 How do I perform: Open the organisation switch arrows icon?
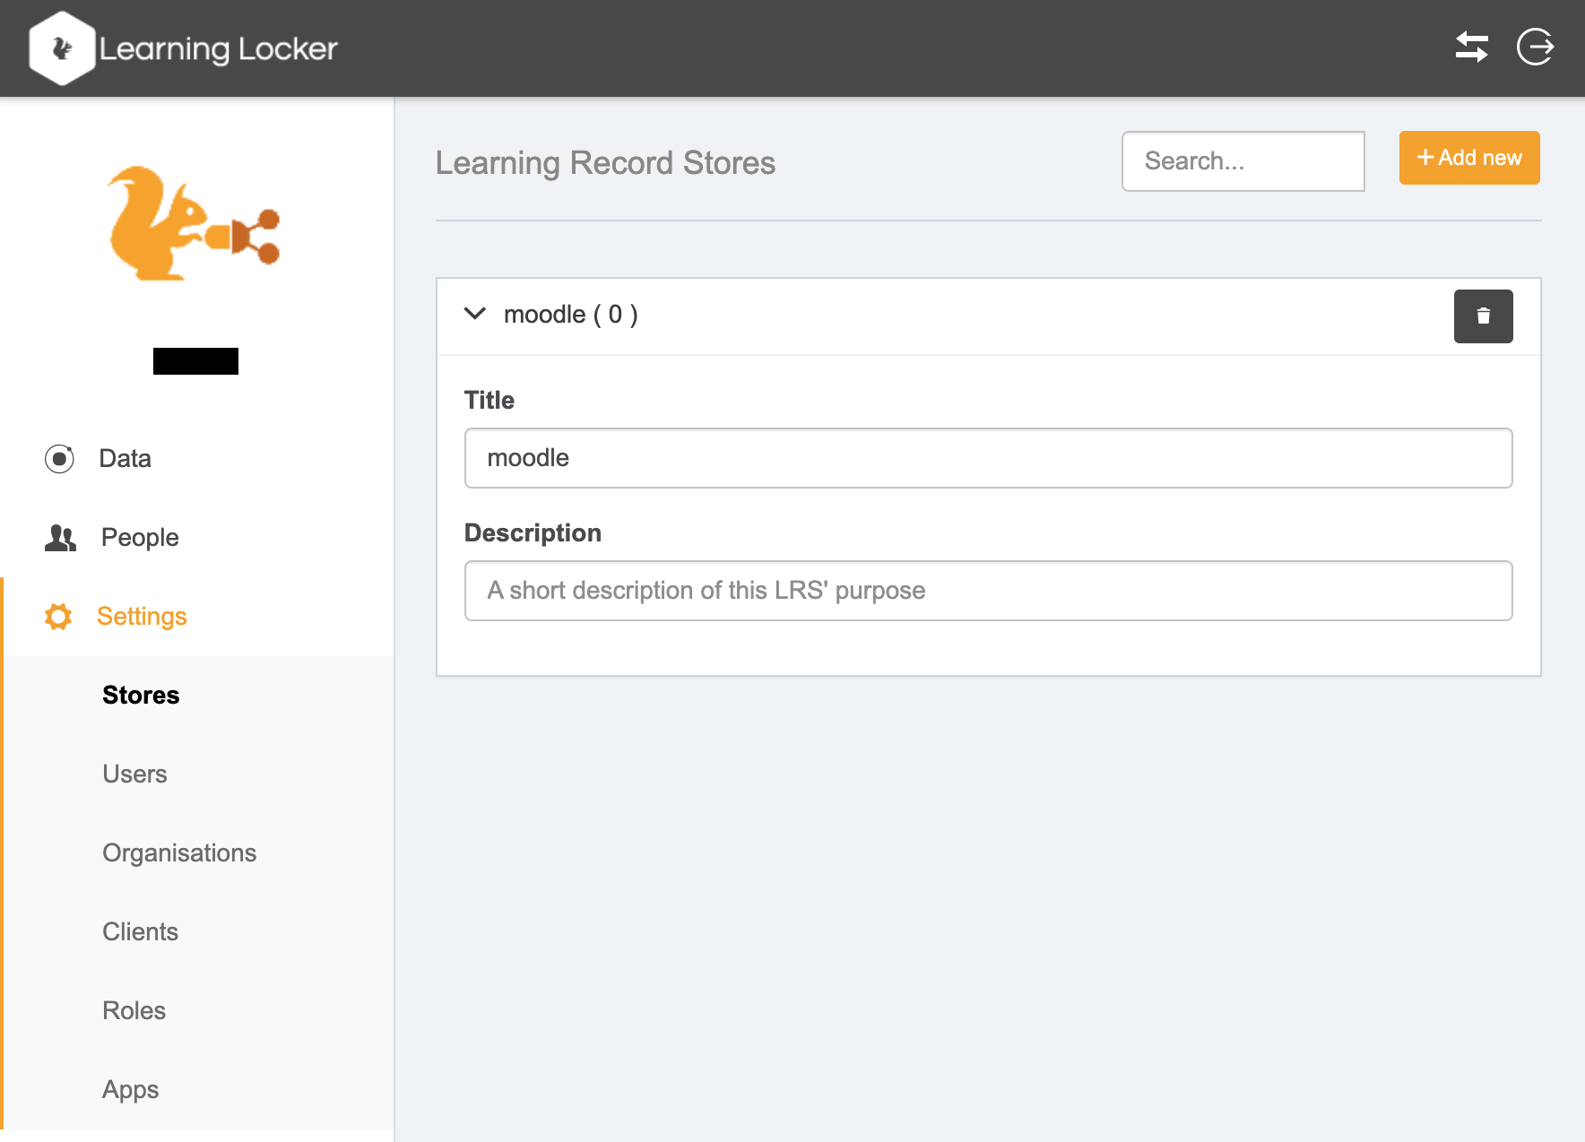pos(1472,47)
